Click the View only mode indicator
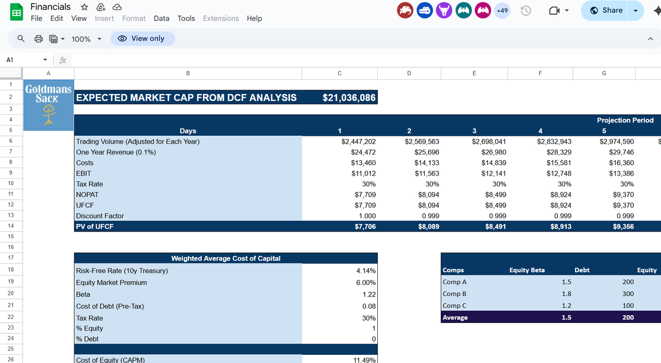This screenshot has width=661, height=363. 143,38
